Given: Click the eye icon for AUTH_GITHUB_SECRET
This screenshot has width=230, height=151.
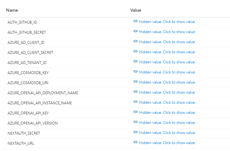Looking at the screenshot, I should point(135,31).
